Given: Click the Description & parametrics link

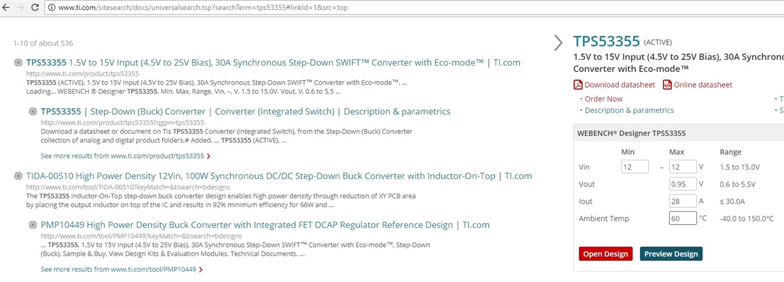Looking at the screenshot, I should coord(629,110).
